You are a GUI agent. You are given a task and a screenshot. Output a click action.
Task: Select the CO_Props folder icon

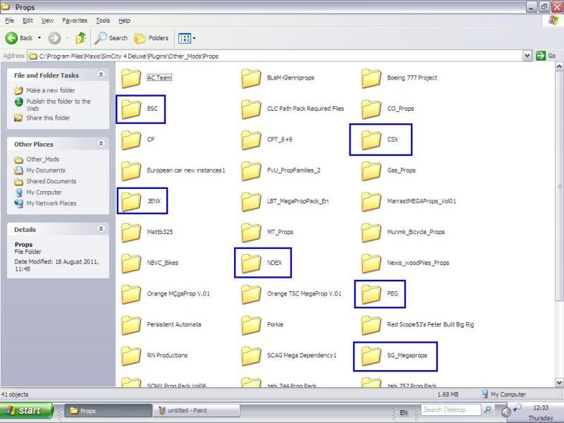click(372, 109)
